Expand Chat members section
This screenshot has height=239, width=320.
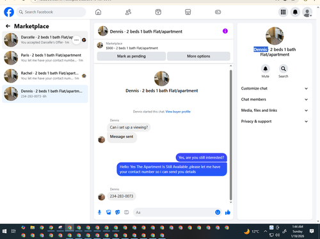coord(275,100)
